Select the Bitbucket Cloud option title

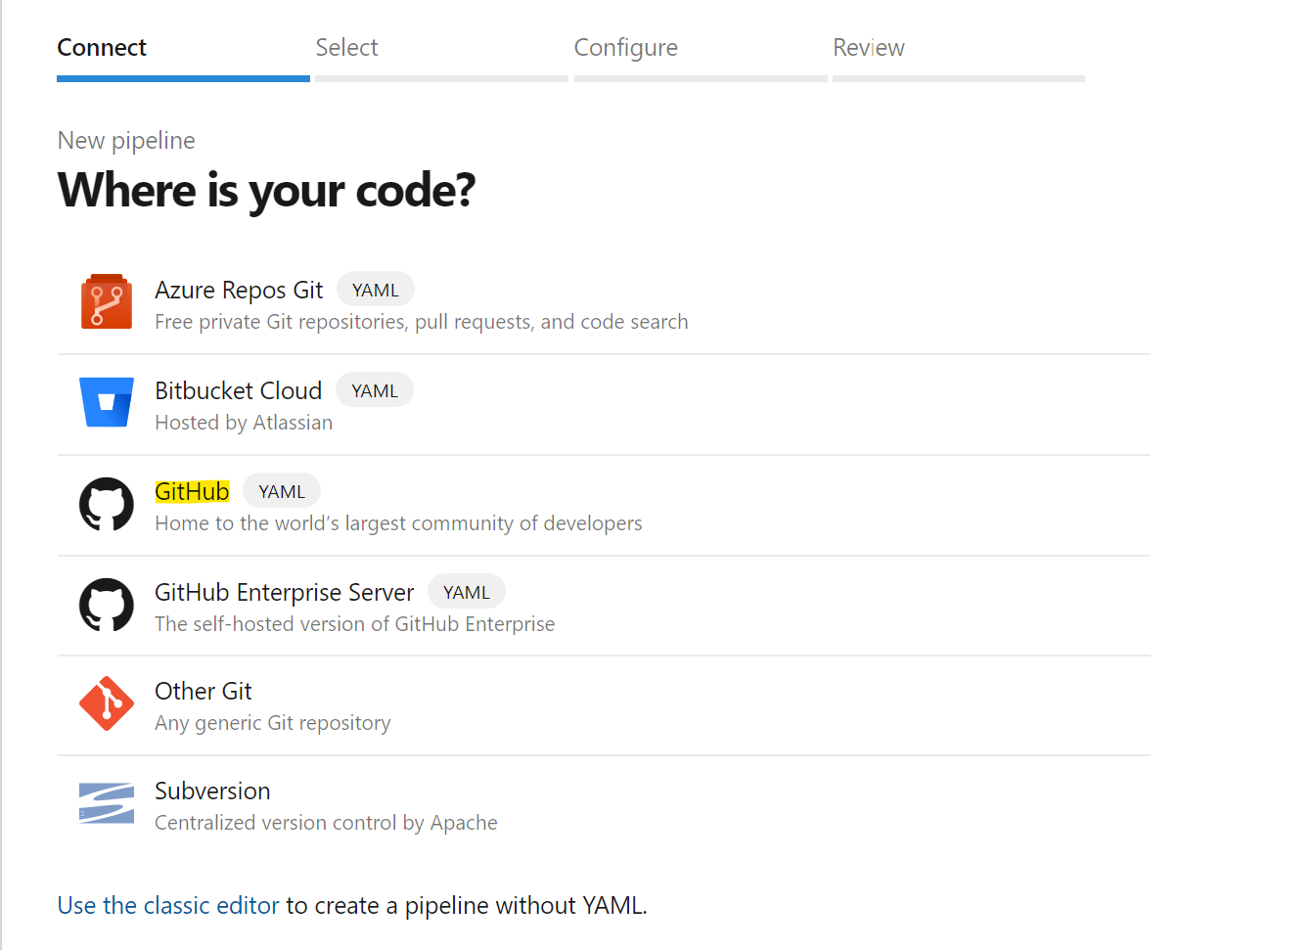pyautogui.click(x=238, y=391)
